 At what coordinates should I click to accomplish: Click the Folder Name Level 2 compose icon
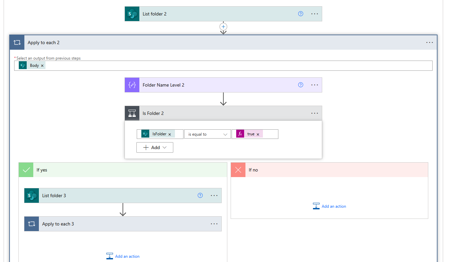tap(132, 85)
